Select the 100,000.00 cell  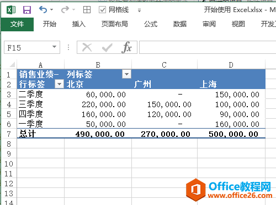[231, 104]
